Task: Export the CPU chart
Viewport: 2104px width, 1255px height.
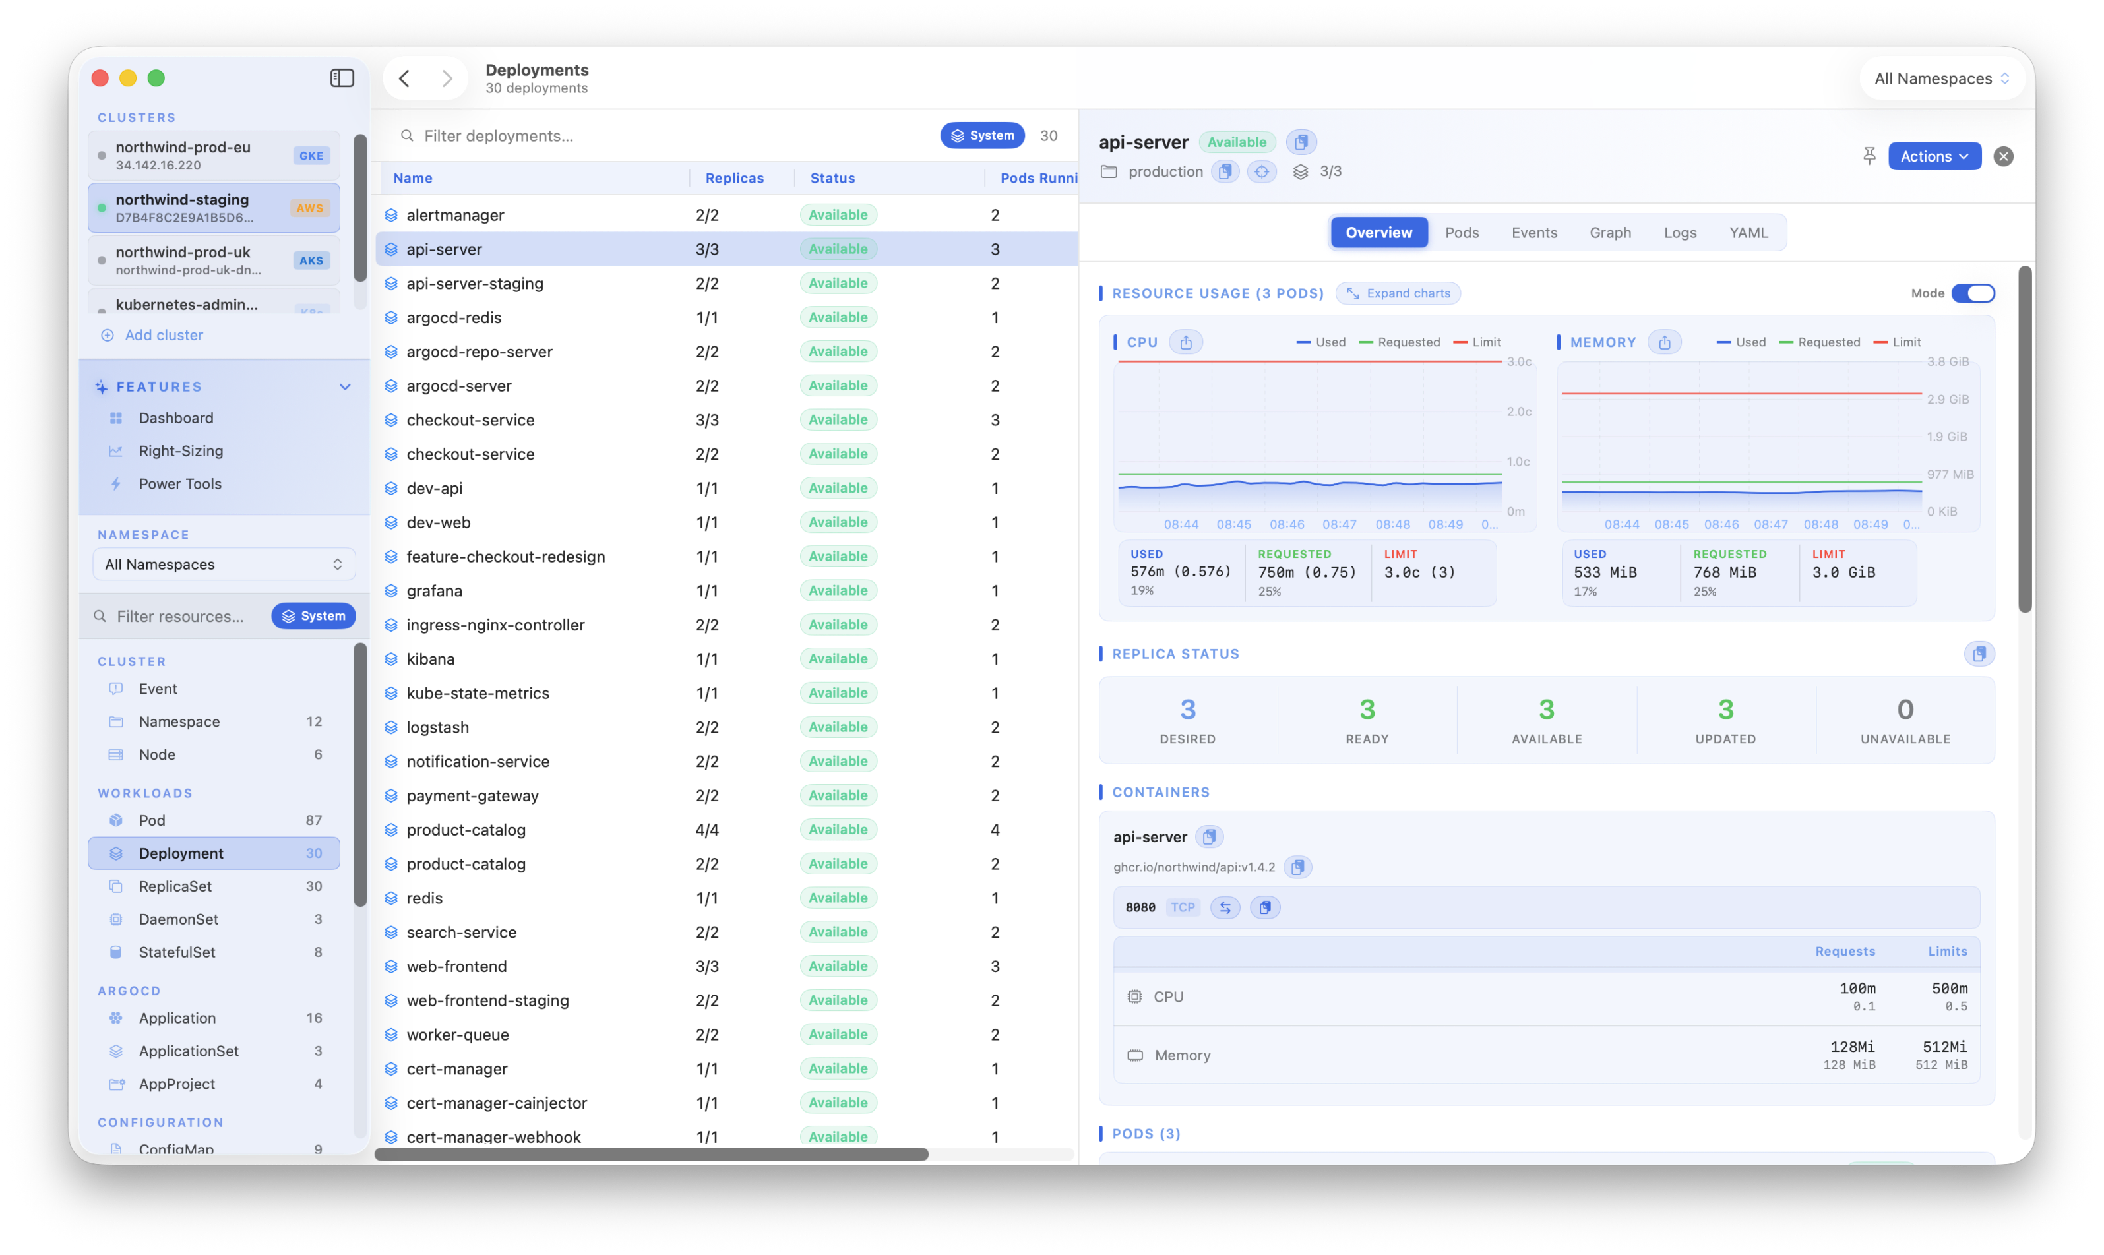Action: click(x=1186, y=342)
